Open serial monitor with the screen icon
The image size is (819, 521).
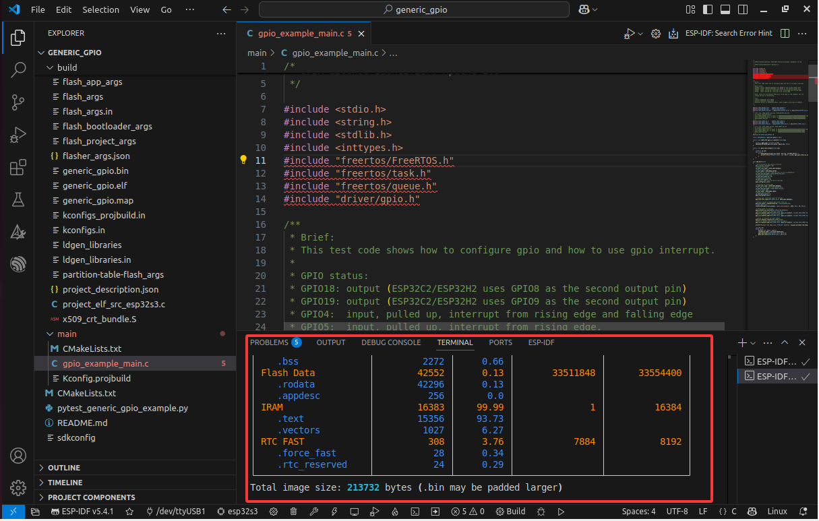click(355, 512)
